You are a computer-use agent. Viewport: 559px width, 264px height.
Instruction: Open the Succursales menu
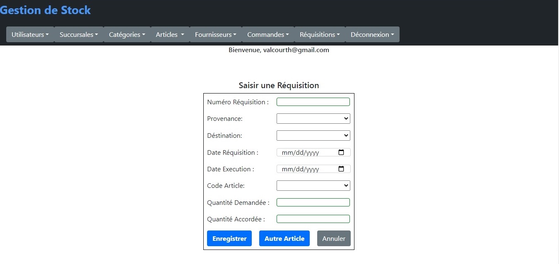(79, 34)
